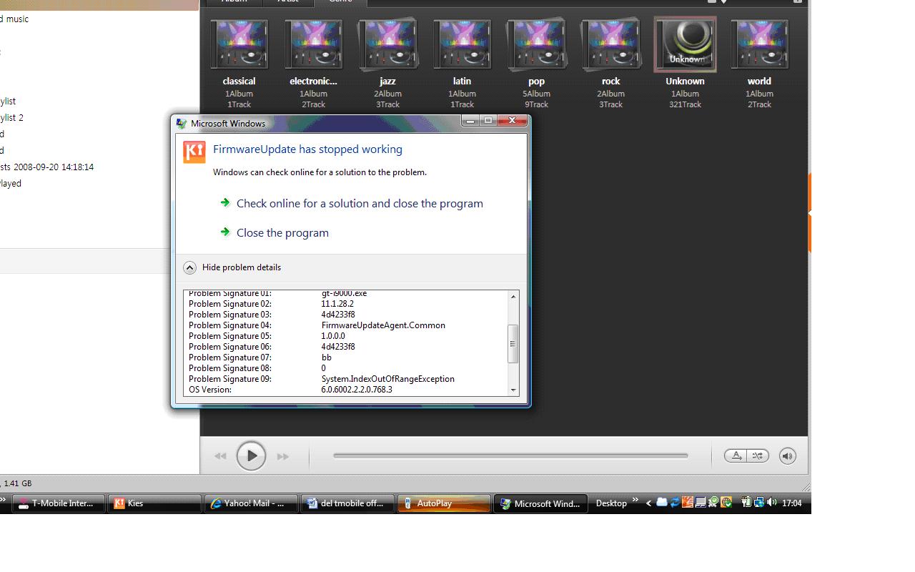Click the Play button in Kies player
915x572 pixels.
(251, 456)
